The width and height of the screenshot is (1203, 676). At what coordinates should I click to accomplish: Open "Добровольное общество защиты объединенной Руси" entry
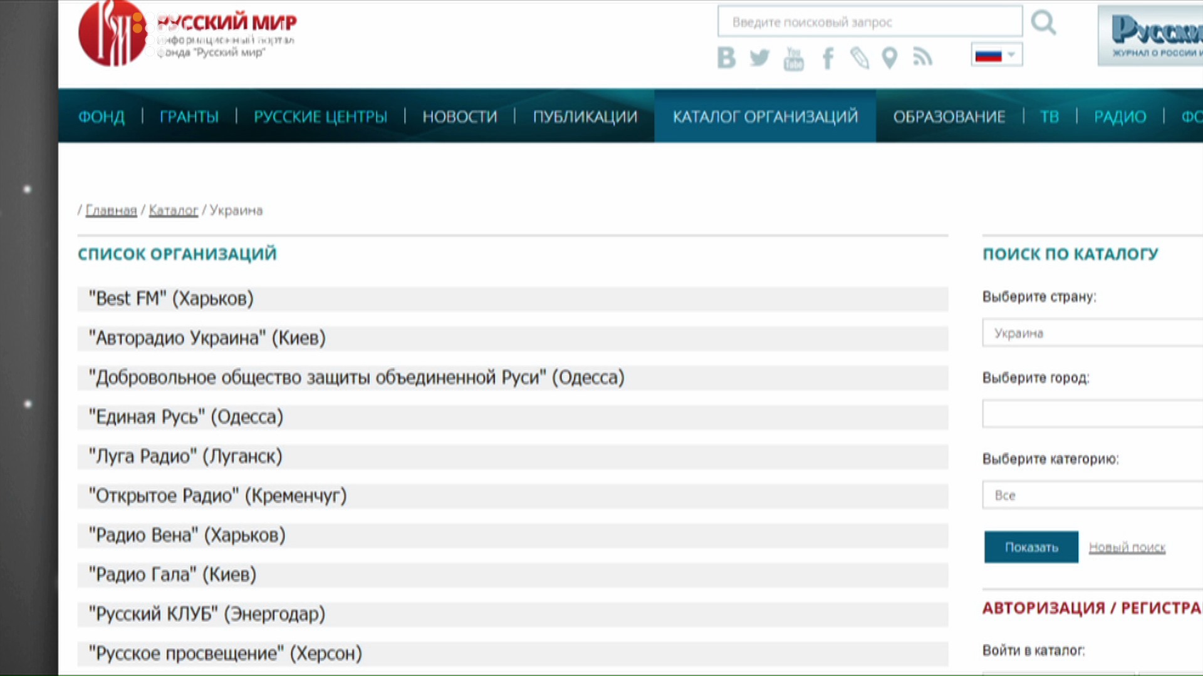point(513,377)
